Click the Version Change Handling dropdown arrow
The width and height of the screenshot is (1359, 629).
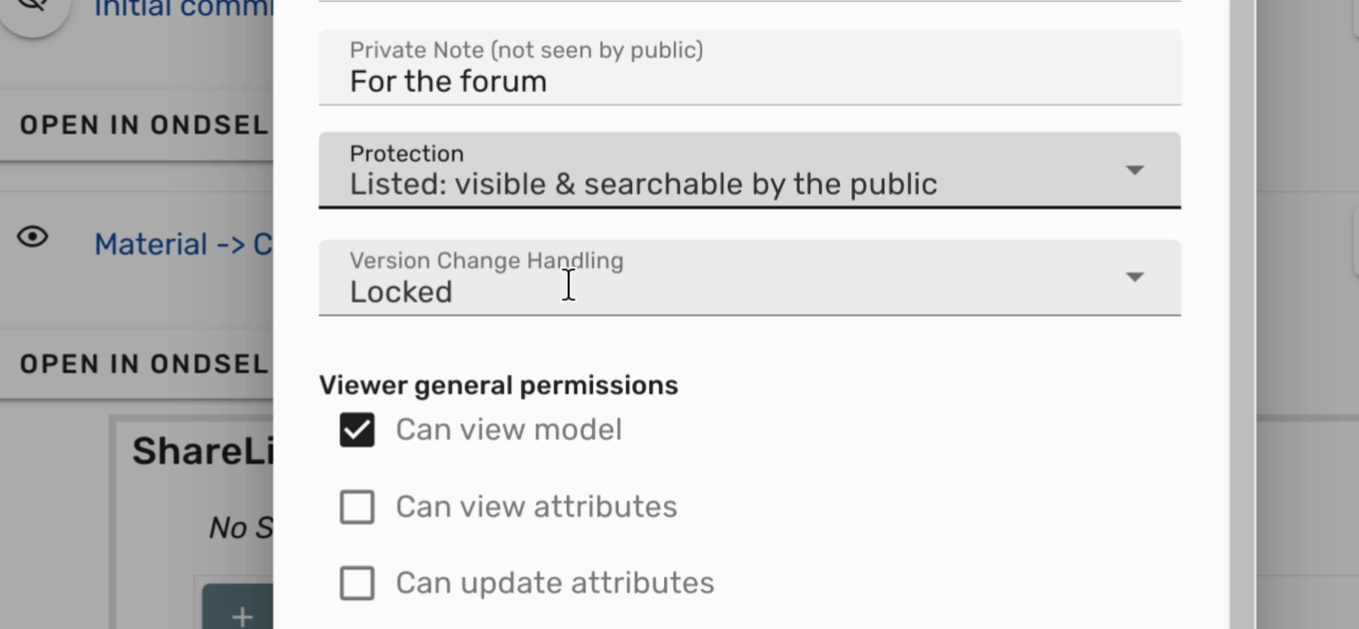click(x=1134, y=277)
